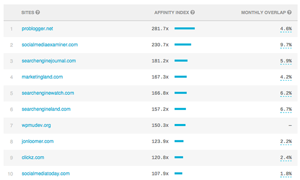Image resolution: width=300 pixels, height=180 pixels.
Task: Click the affinity bar for socialmediaexaminer.com
Action: (x=182, y=44)
